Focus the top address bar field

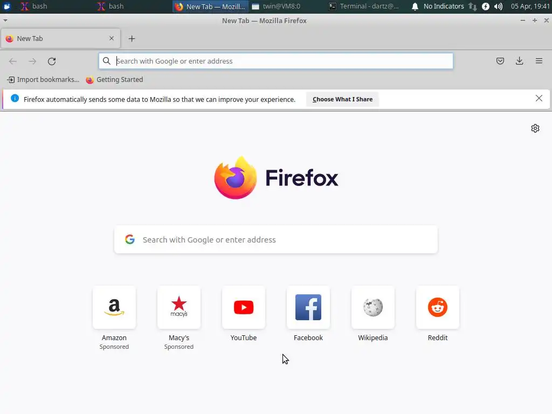coord(275,61)
